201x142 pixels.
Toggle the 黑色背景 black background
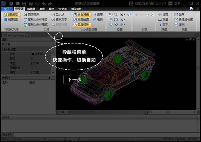(82, 14)
